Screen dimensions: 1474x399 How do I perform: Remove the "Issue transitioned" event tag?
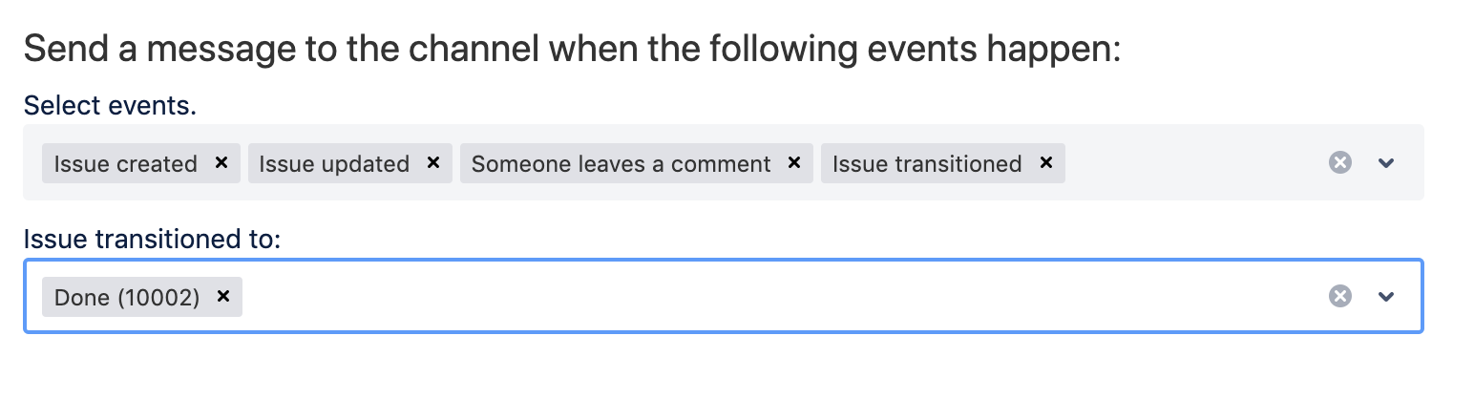pos(1045,163)
